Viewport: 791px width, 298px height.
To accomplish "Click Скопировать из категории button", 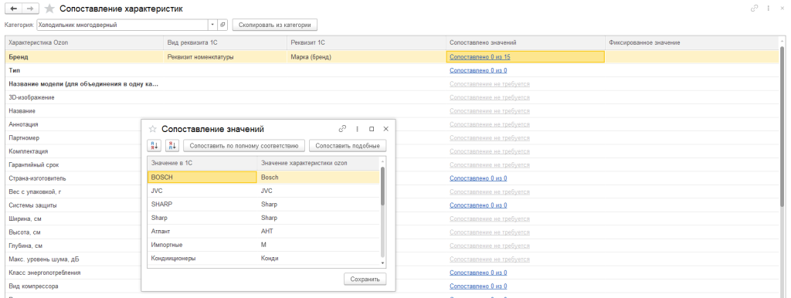I will (275, 25).
